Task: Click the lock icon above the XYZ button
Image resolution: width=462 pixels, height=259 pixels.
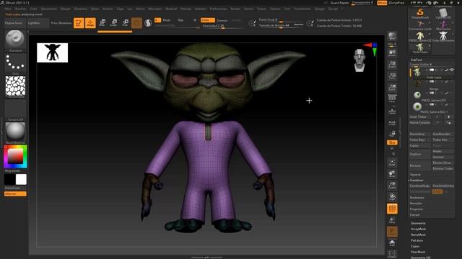Action: tap(392, 134)
